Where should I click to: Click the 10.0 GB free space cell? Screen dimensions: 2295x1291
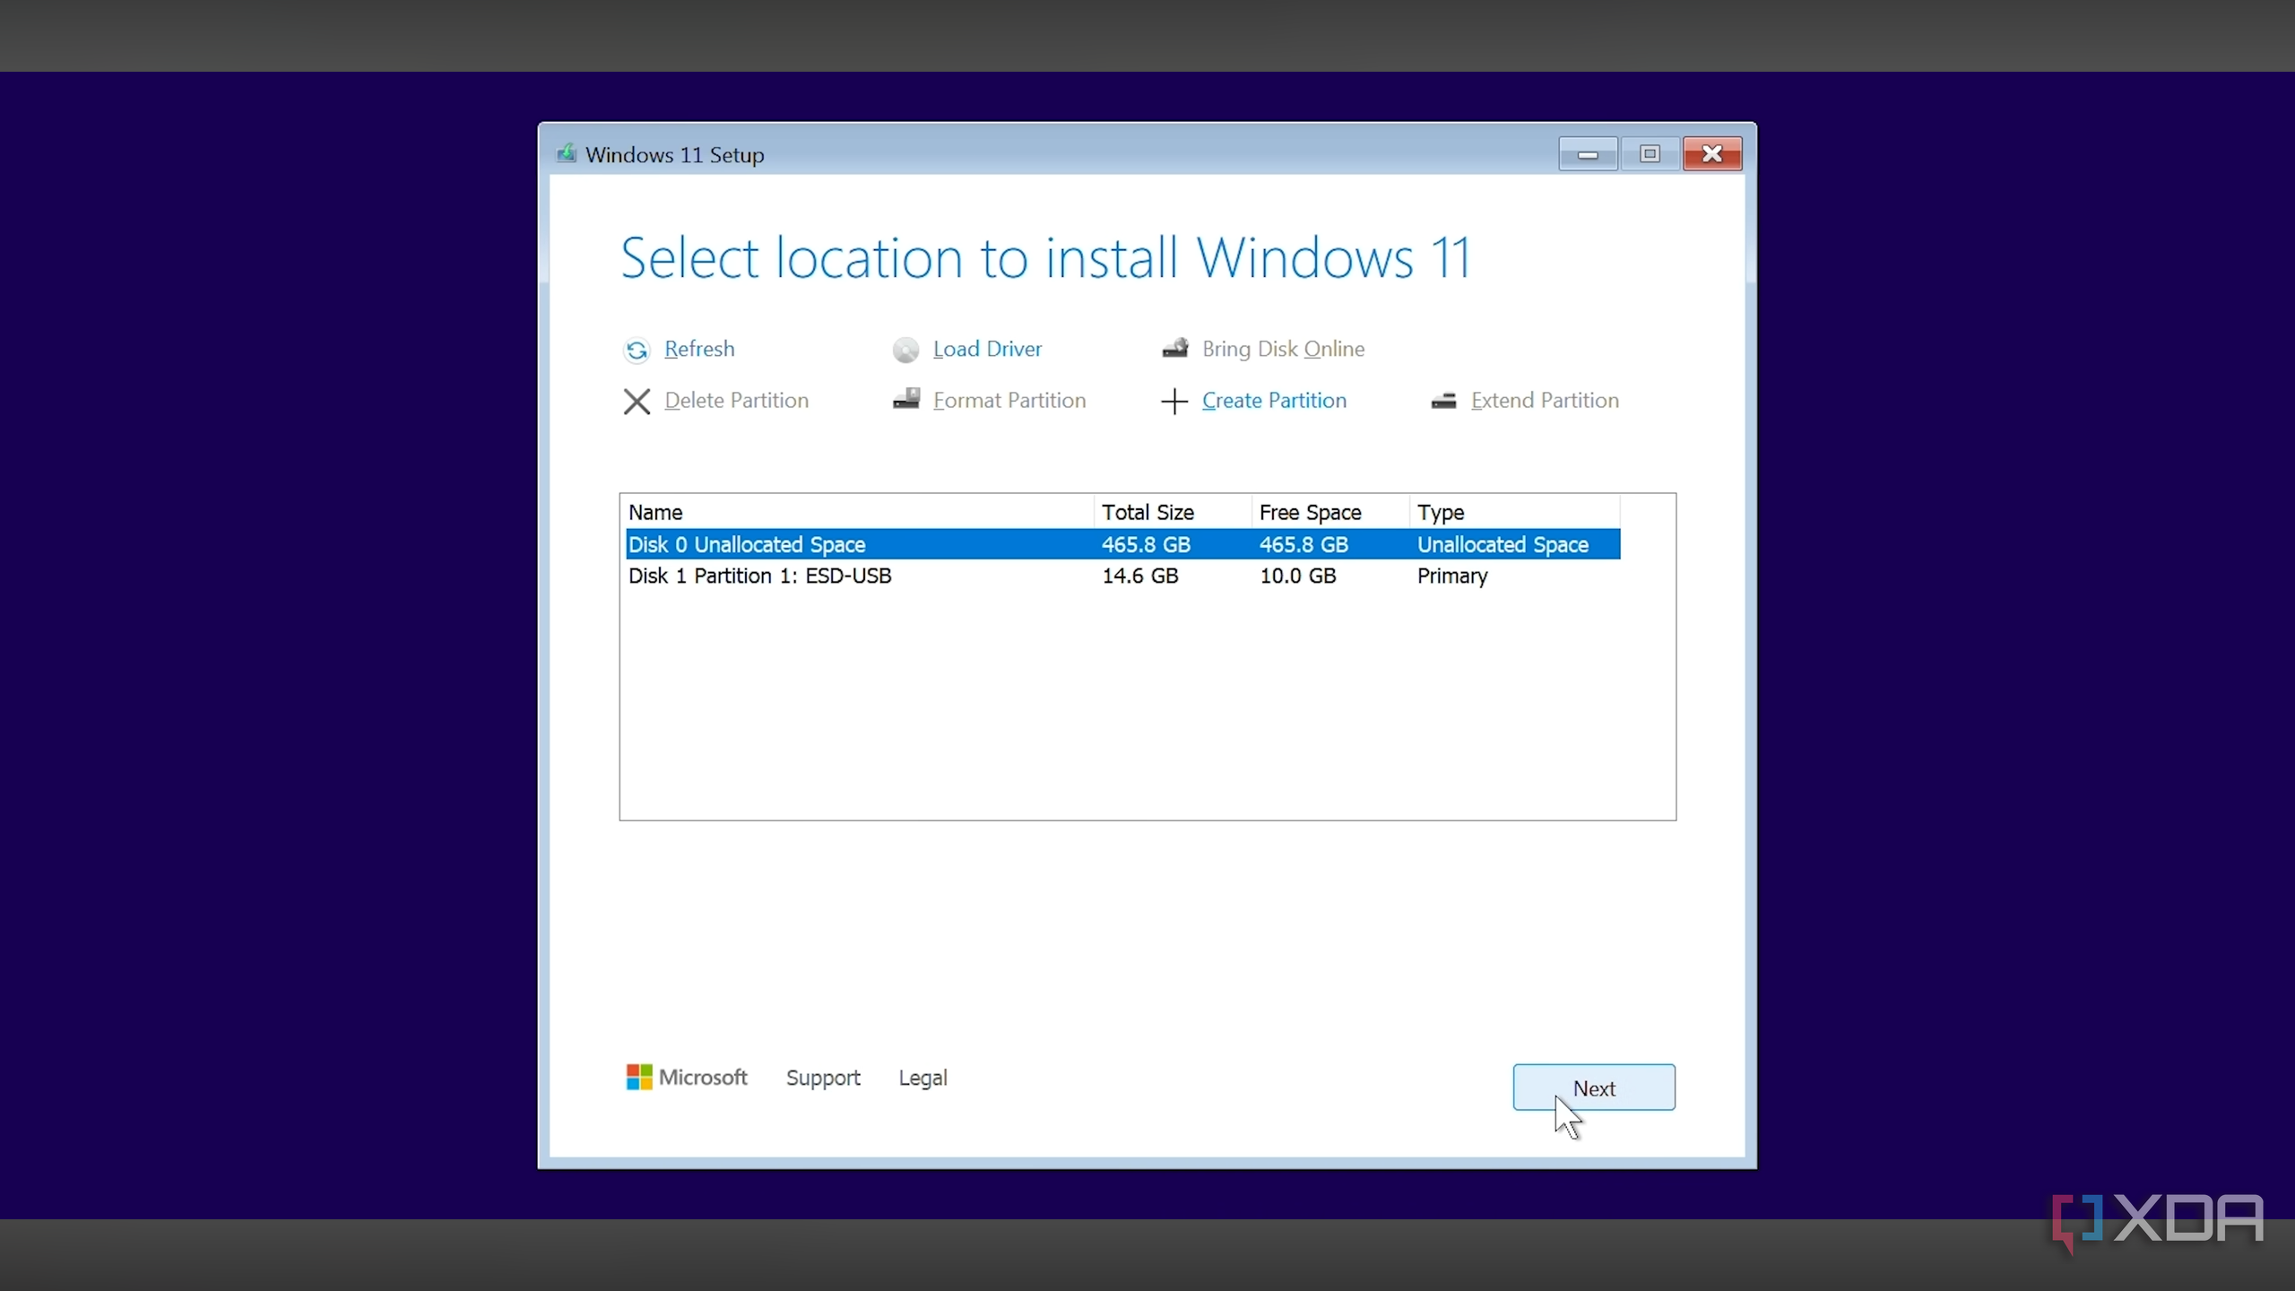tap(1297, 576)
